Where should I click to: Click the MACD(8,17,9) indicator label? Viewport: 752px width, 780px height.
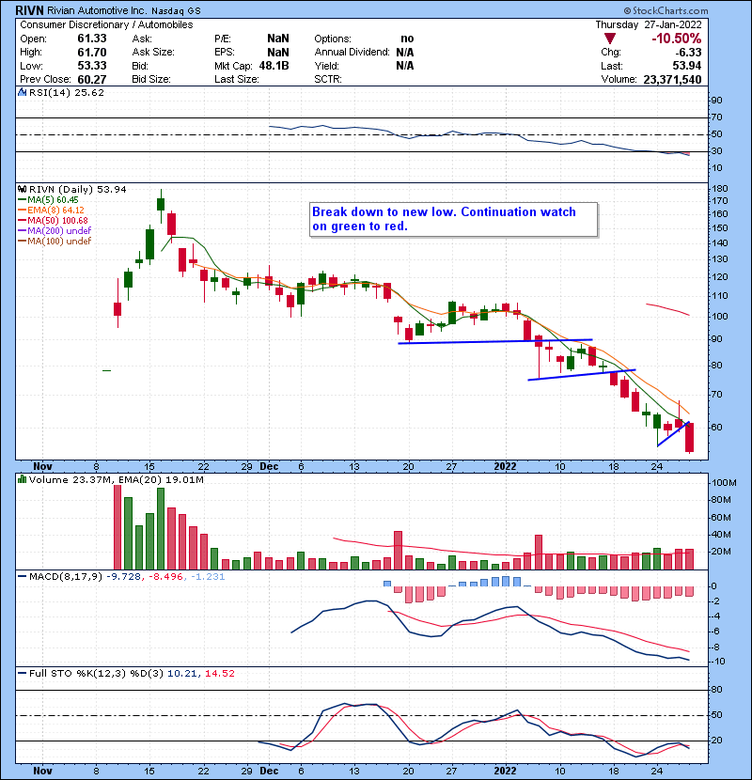(66, 577)
